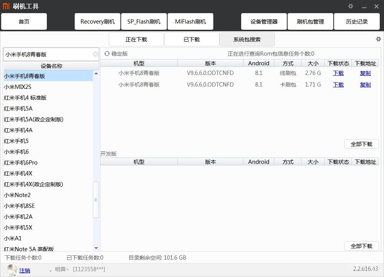This screenshot has width=384, height=277.
Task: Click developer table 大小 column header
Action: click(x=313, y=162)
